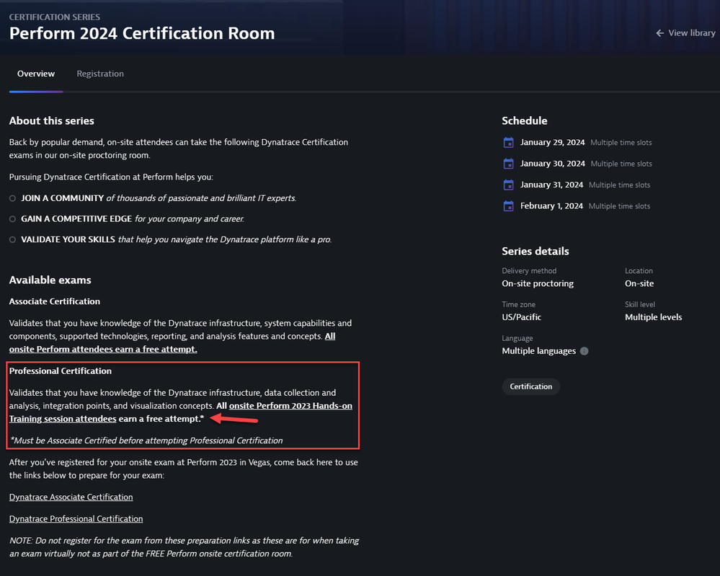Open the Dynatrace Professional Certification link

(x=76, y=519)
